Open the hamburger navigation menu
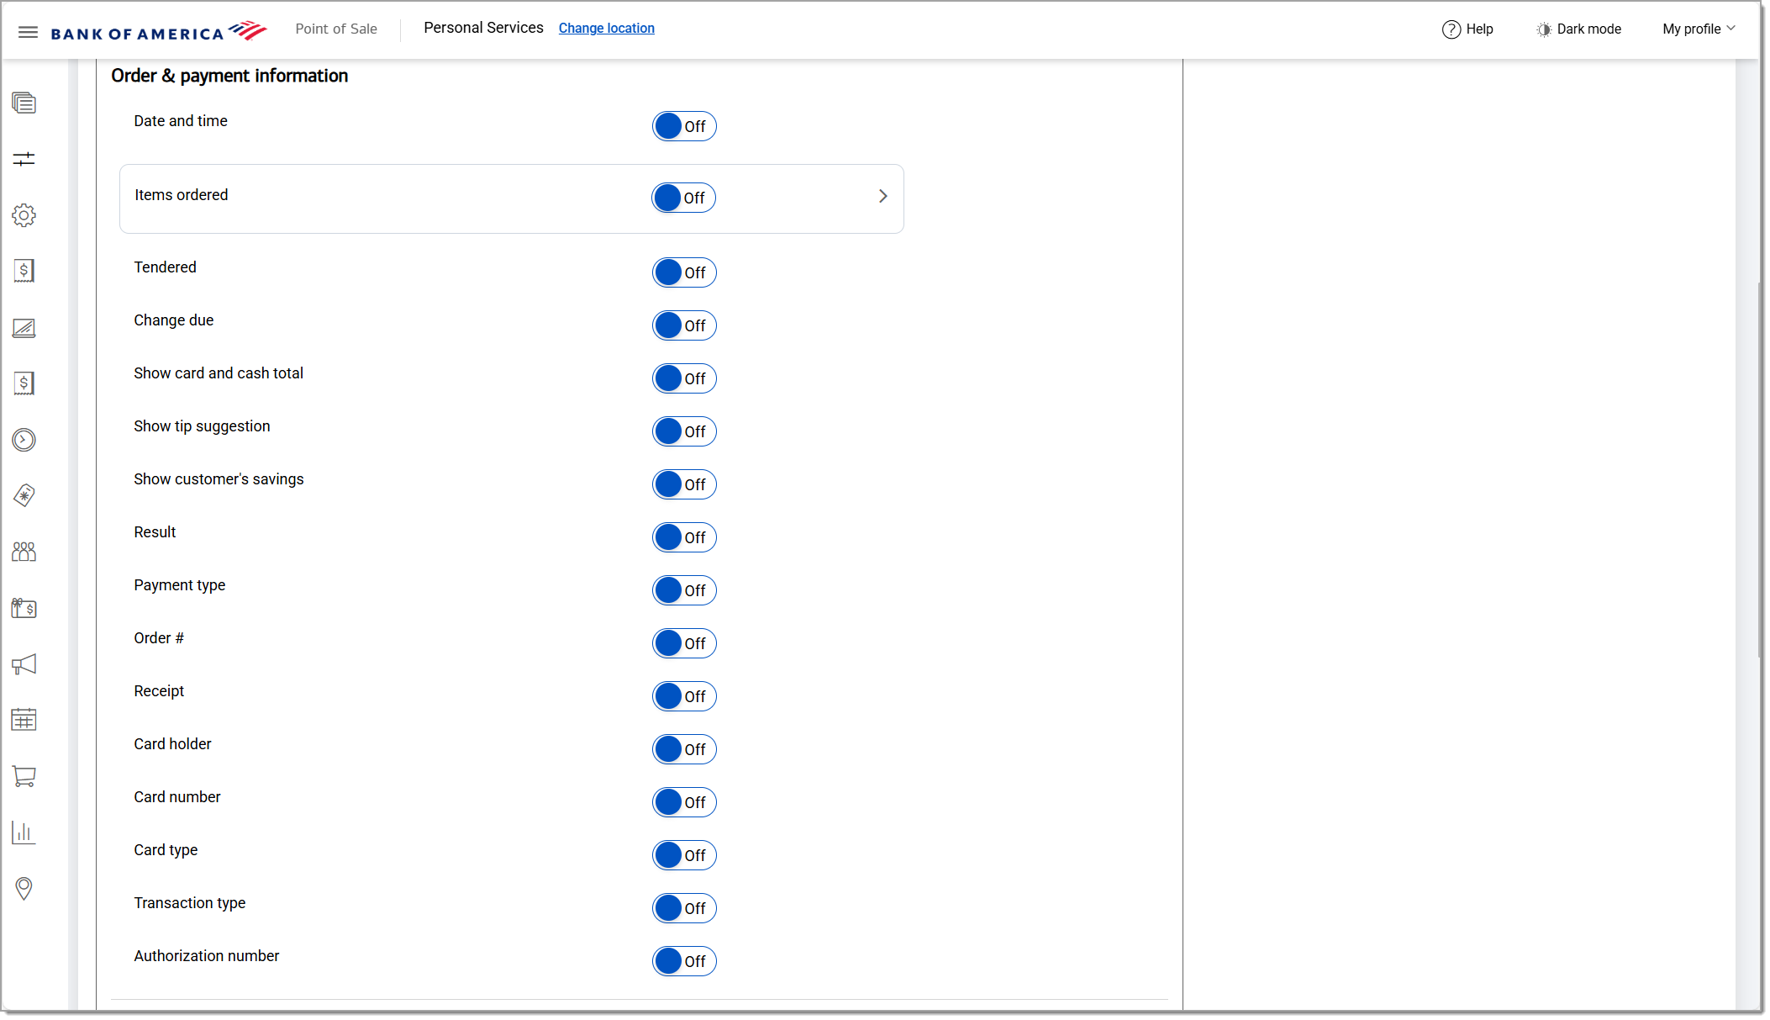Viewport: 1770px width, 1020px height. 28,32
